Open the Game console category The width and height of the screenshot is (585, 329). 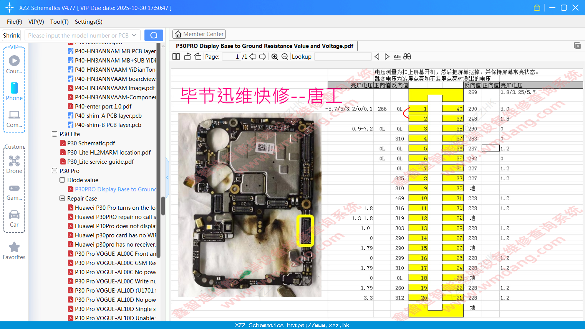coord(14,192)
